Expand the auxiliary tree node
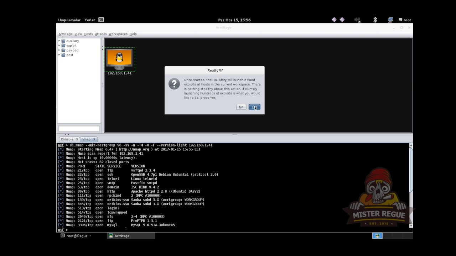 click(x=59, y=41)
